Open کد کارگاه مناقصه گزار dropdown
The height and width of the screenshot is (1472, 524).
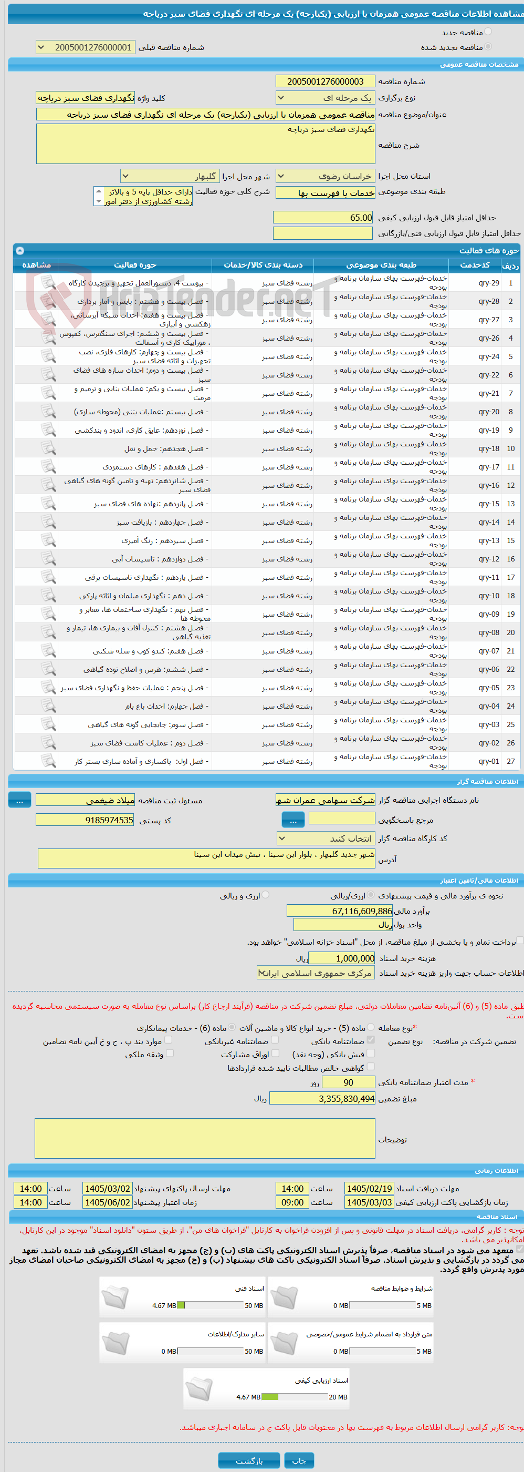tap(326, 839)
